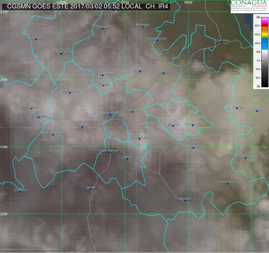Click the 'Tulancingo' label
This screenshot has width=269, height=253.
[x=163, y=72]
